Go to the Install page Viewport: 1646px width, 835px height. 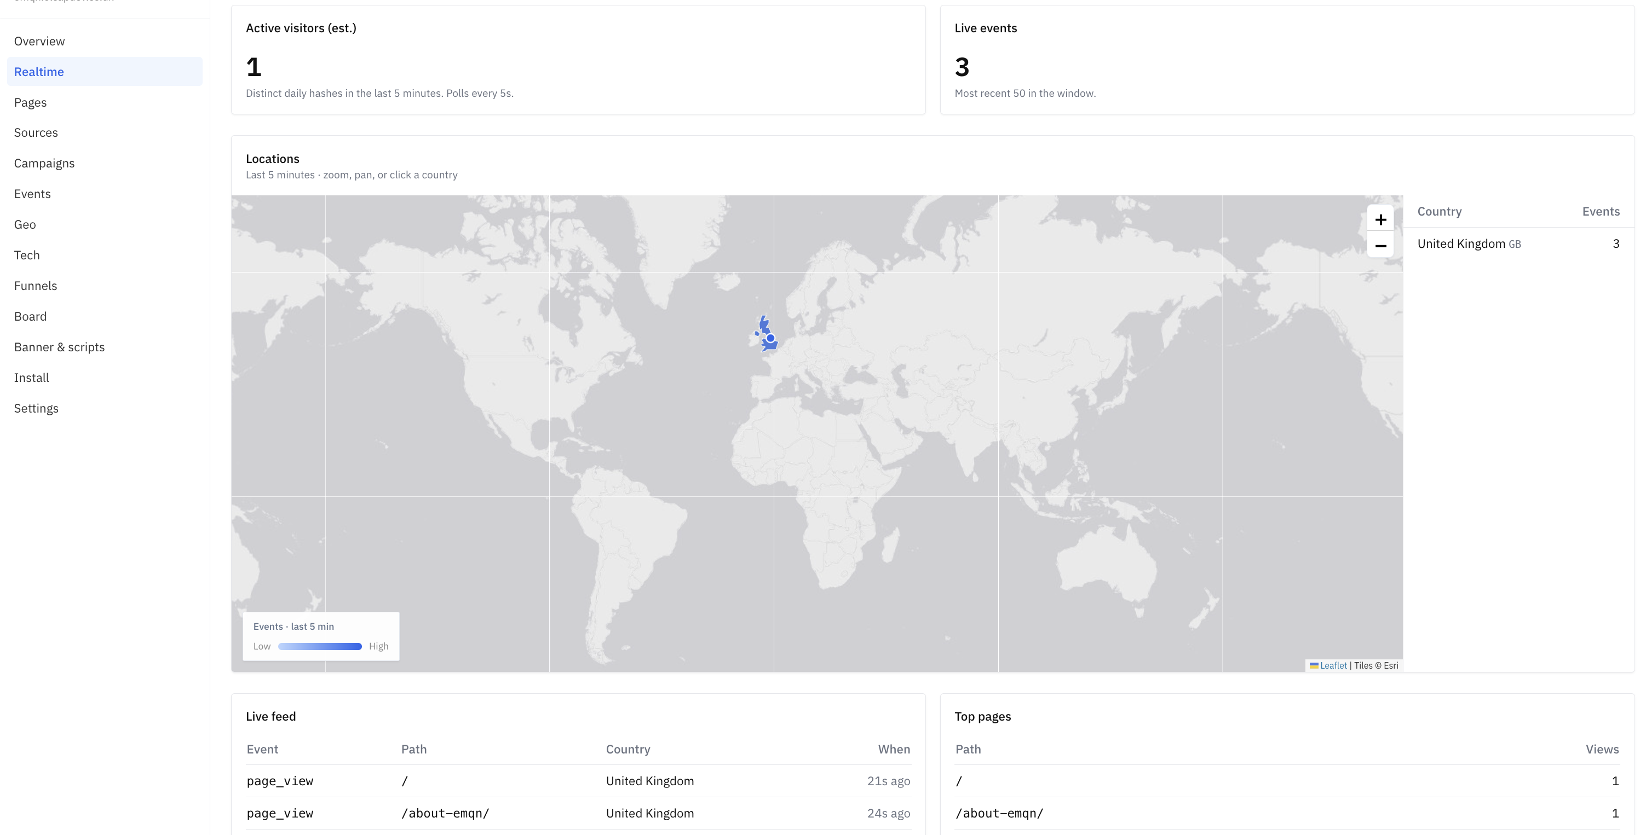pyautogui.click(x=105, y=378)
